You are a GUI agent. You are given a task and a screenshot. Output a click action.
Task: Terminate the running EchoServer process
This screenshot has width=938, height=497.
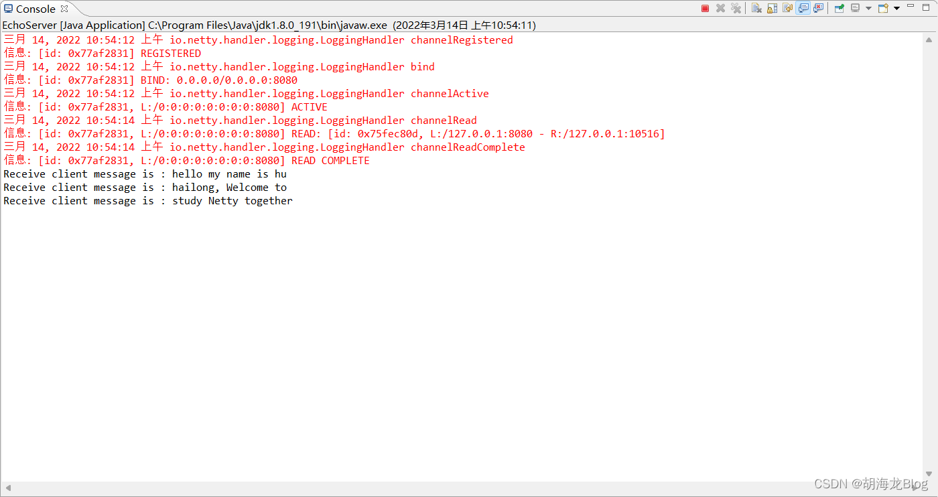point(705,8)
